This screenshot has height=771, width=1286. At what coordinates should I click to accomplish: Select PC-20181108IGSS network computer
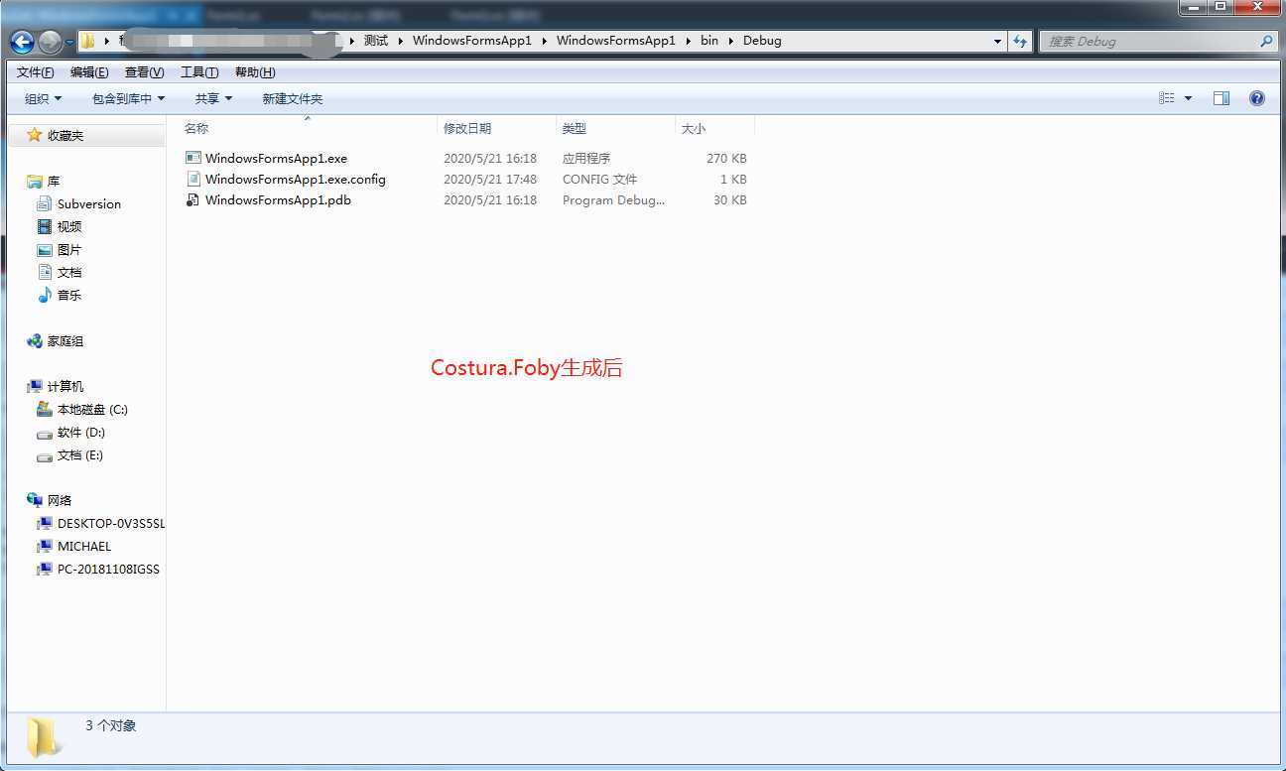pyautogui.click(x=108, y=569)
